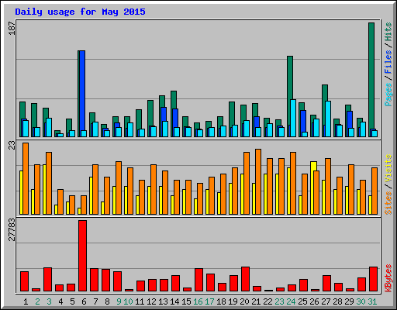Click the day 28 x-axis label
Image resolution: width=397 pixels, height=310 pixels.
tap(337, 301)
